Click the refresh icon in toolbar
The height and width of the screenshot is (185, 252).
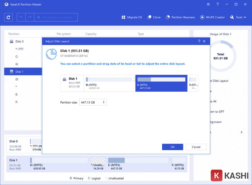(x=8, y=17)
